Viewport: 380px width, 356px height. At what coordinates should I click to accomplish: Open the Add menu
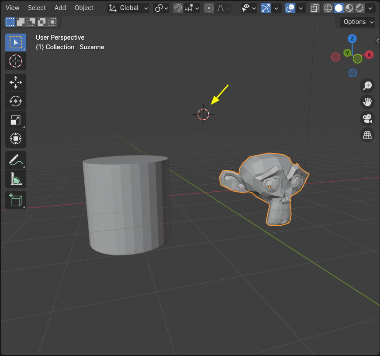[x=60, y=8]
